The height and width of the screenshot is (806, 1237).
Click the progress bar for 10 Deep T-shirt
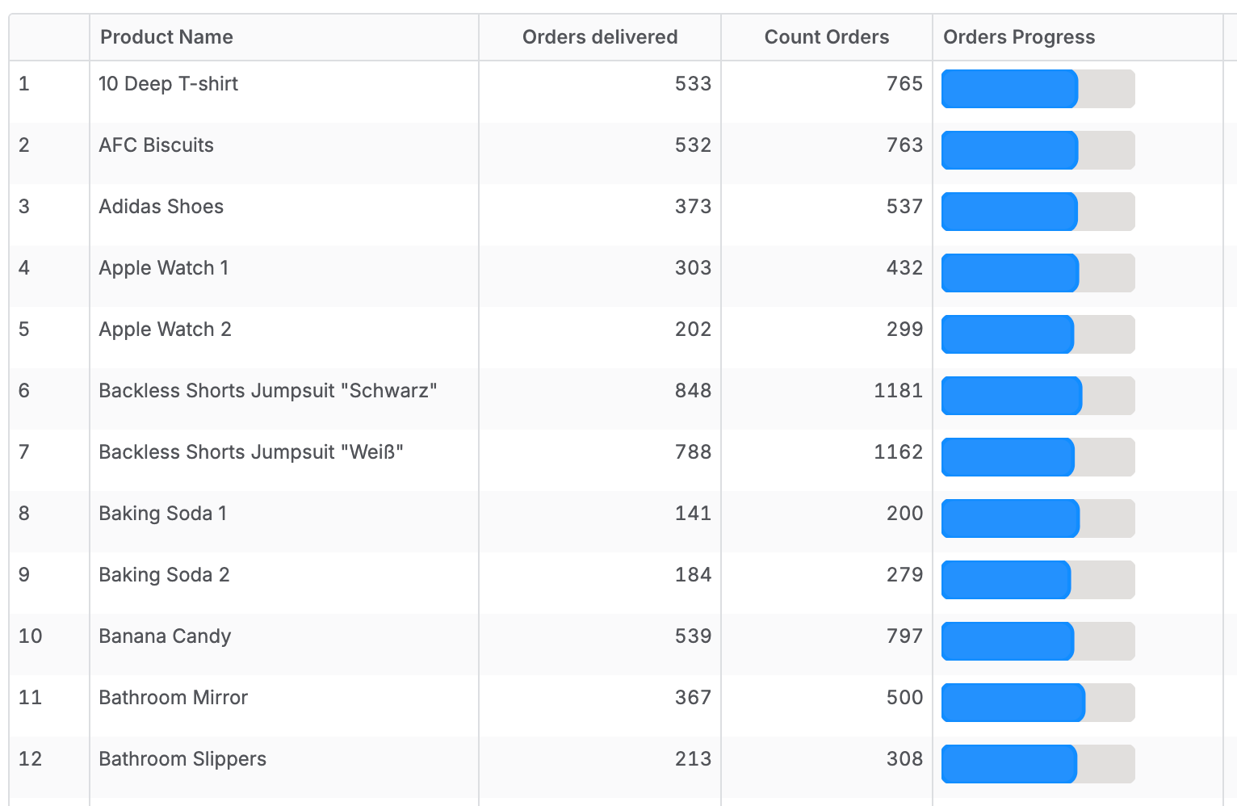[x=1038, y=89]
